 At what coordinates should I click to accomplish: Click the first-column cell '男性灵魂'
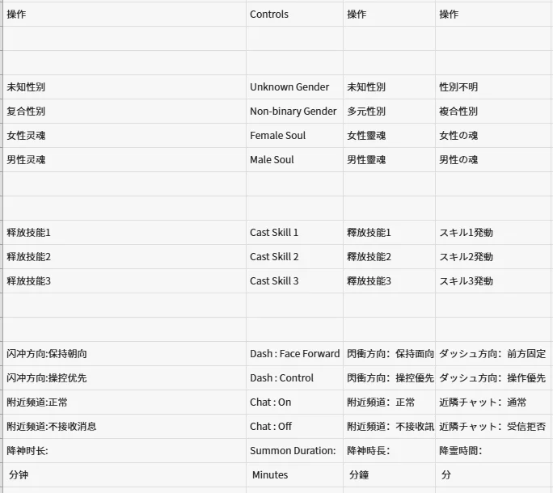125,160
